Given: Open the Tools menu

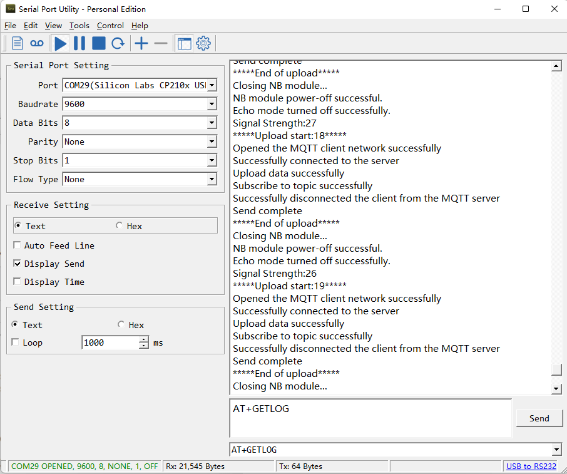Looking at the screenshot, I should click(x=79, y=25).
